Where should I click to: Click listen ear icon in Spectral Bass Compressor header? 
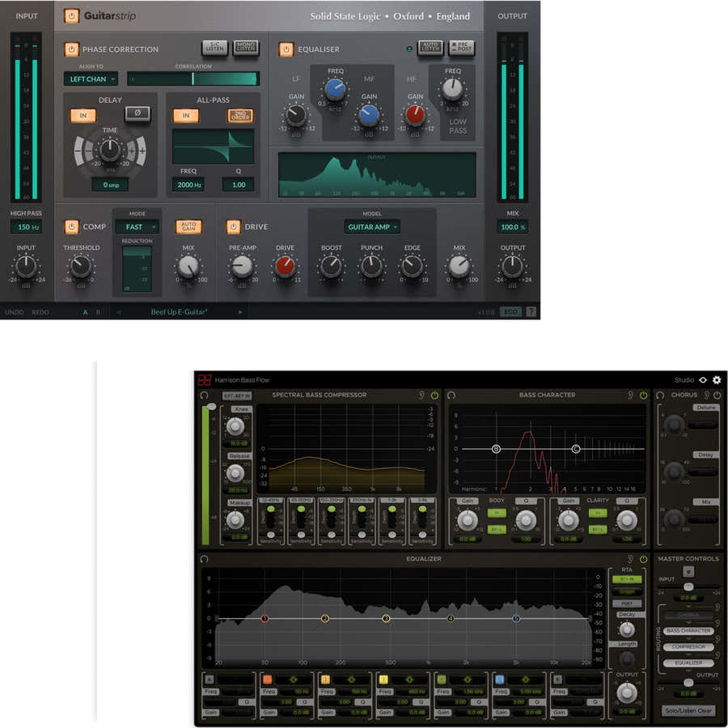421,396
